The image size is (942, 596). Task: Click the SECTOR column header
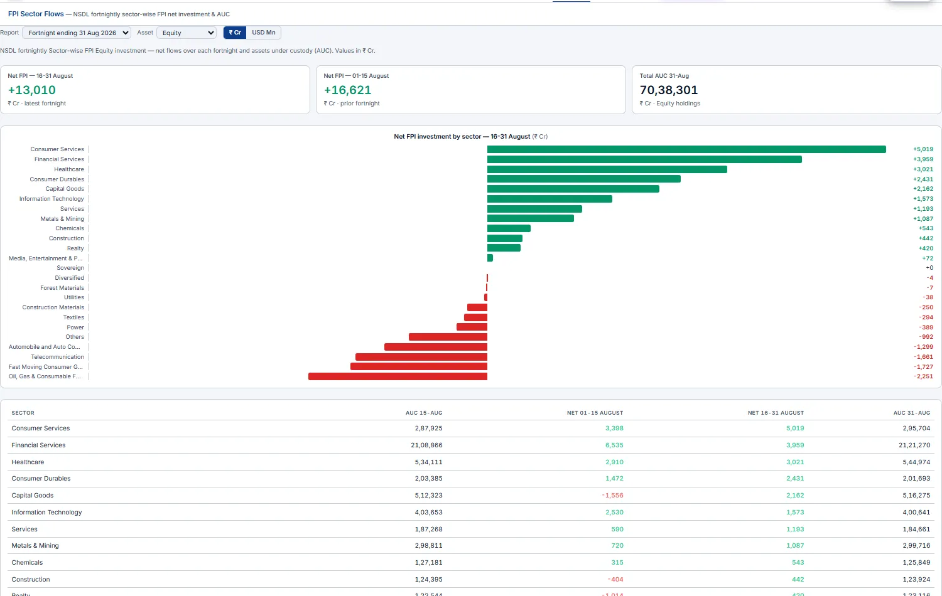click(23, 413)
